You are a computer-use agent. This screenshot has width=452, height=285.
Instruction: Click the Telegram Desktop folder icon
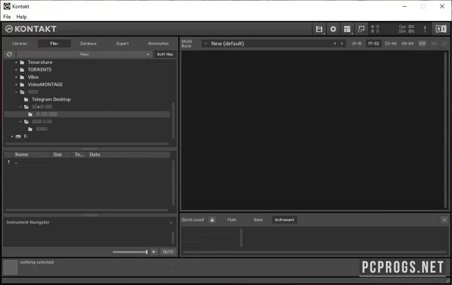26,99
